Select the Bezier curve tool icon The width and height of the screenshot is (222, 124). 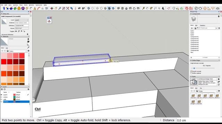click(x=39, y=8)
